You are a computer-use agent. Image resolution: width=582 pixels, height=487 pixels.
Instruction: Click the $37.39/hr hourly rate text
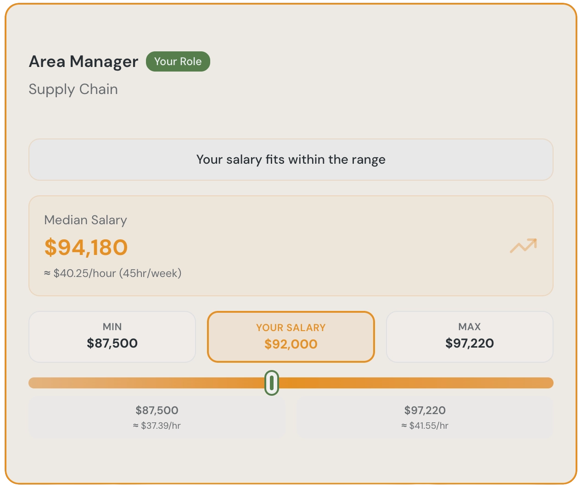click(x=157, y=426)
